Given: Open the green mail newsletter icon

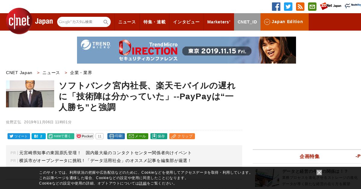Looking at the screenshot, I should pyautogui.click(x=312, y=7).
